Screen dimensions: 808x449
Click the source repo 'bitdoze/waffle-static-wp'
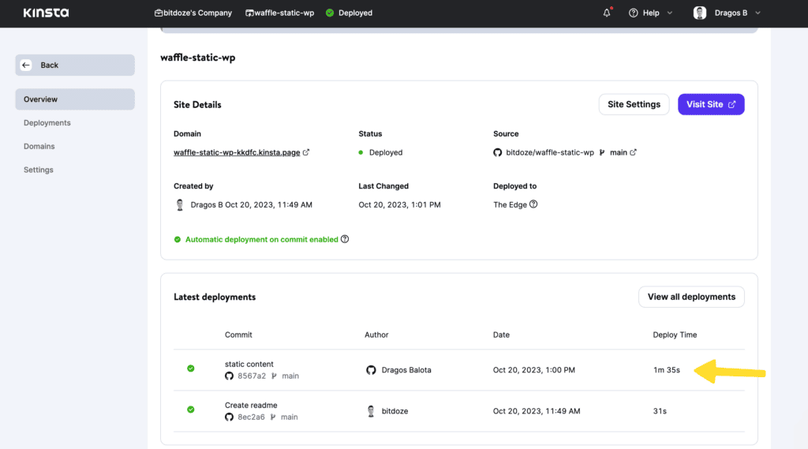tap(550, 152)
